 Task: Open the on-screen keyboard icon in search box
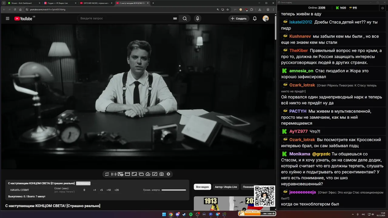tap(175, 18)
